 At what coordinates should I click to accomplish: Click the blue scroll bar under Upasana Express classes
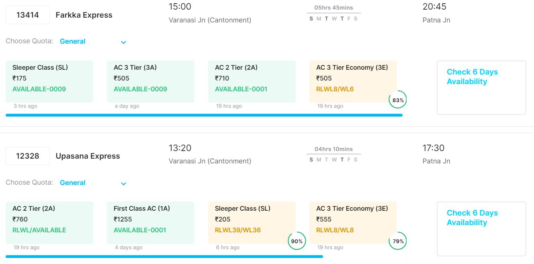[164, 256]
